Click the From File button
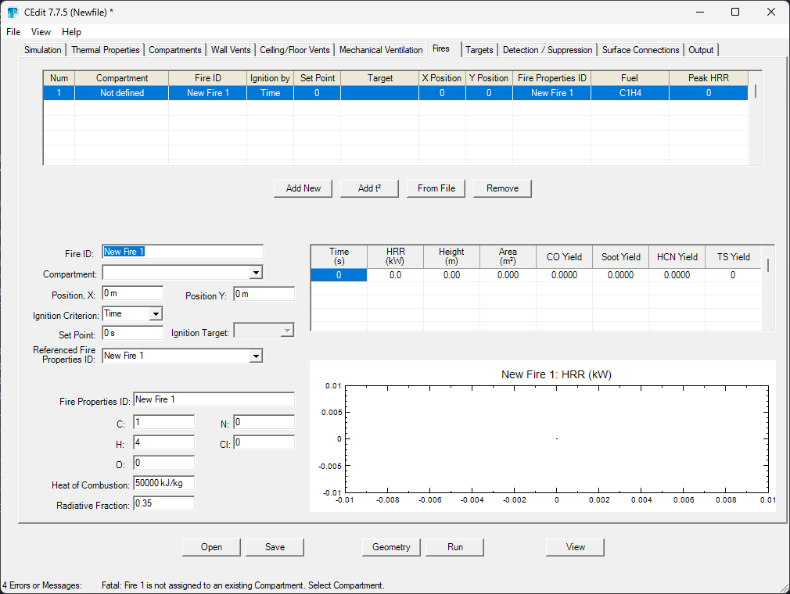Image resolution: width=790 pixels, height=594 pixels. pos(436,188)
